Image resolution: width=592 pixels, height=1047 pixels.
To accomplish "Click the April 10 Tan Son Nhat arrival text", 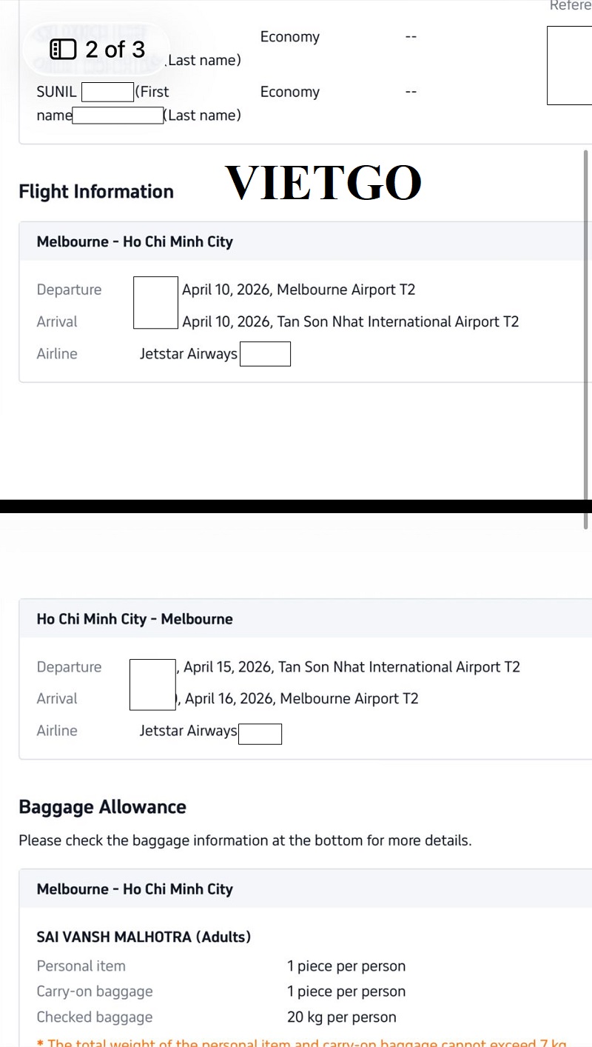I will (350, 321).
